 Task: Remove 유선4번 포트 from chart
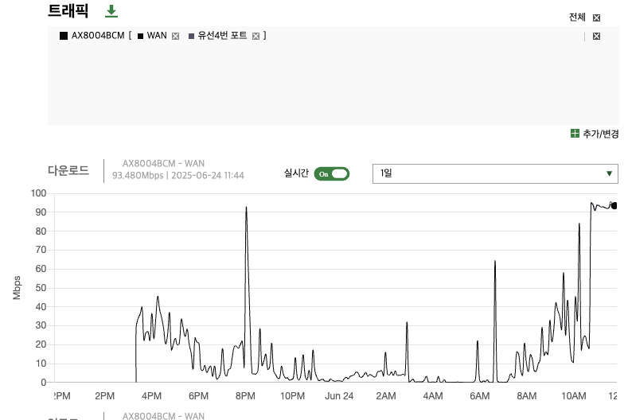(256, 36)
